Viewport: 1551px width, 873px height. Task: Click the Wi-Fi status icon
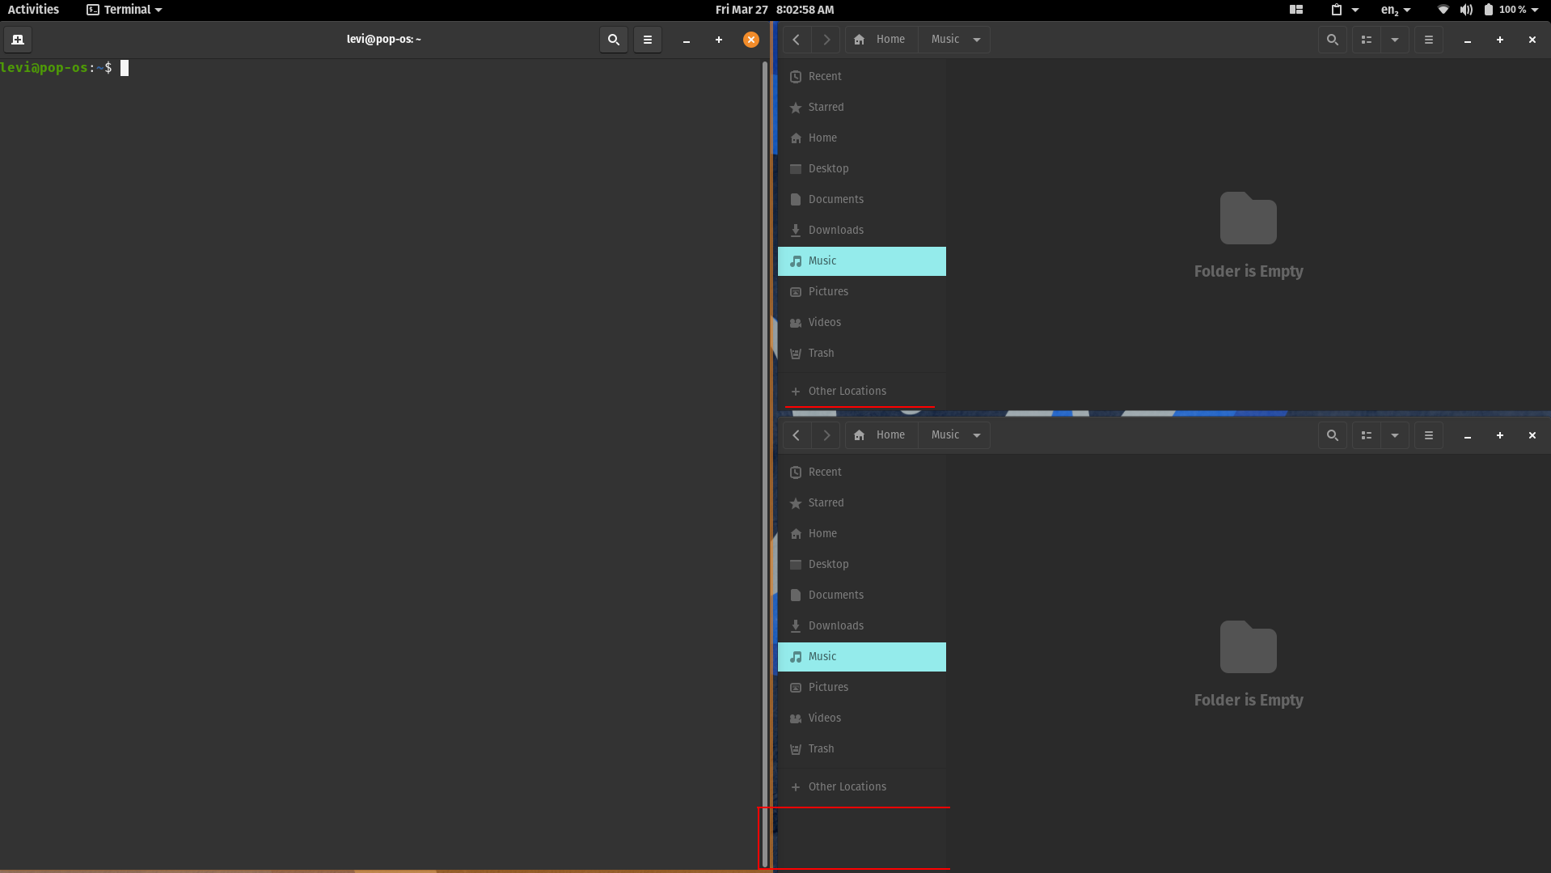pos(1443,10)
